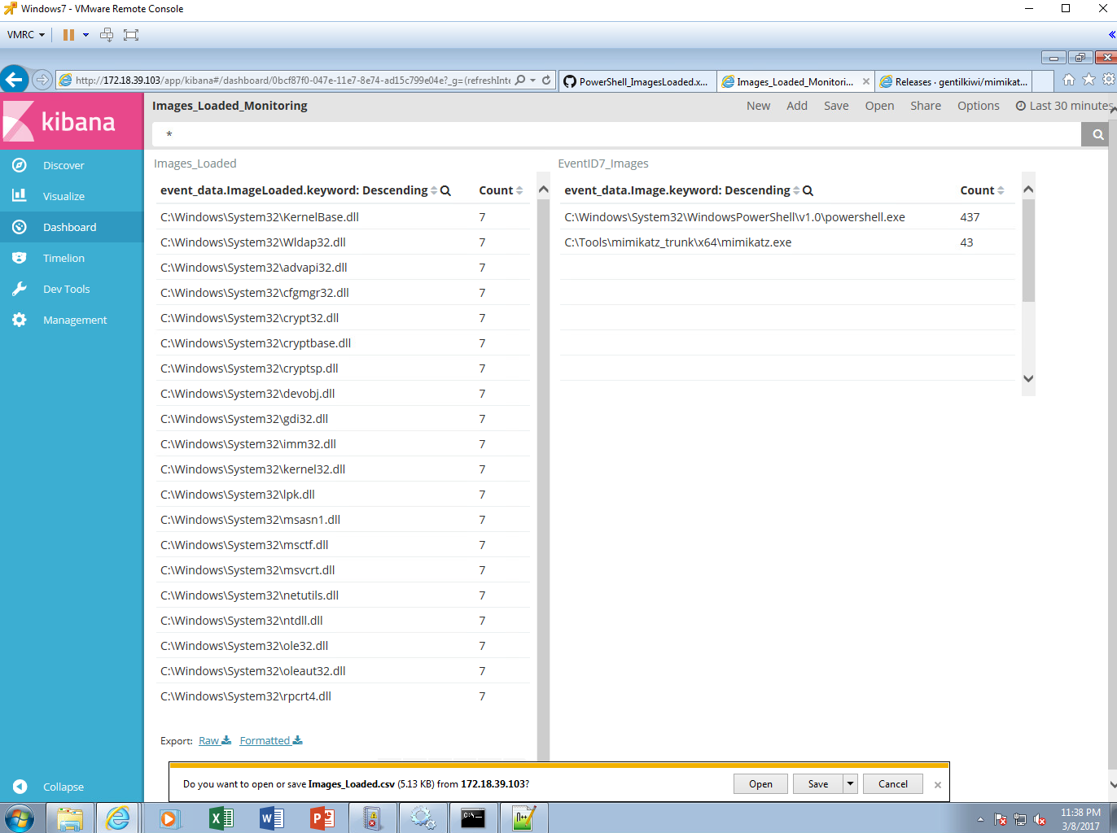Viewport: 1117px width, 833px height.
Task: Expand address bar search dropdown
Action: [533, 81]
